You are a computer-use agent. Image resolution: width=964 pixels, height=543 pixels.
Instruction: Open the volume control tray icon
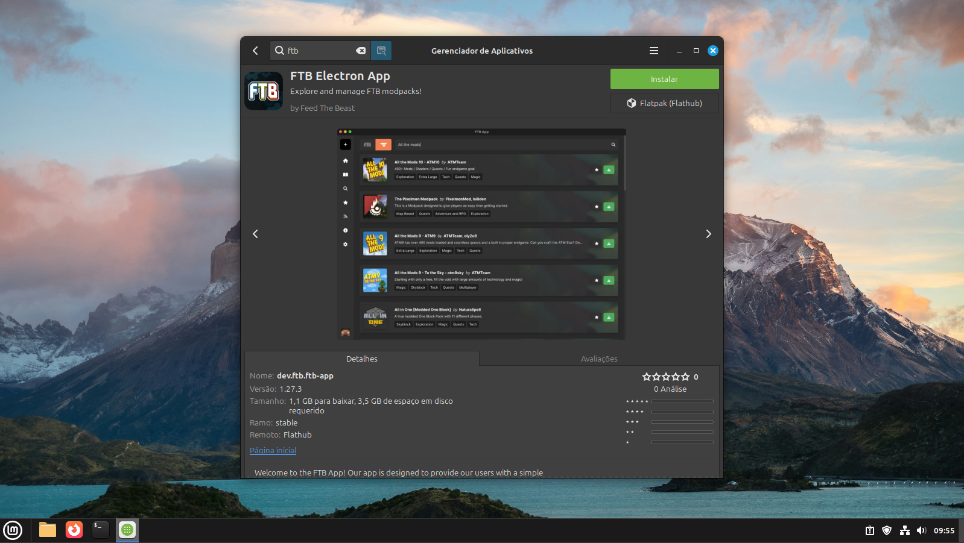click(921, 530)
